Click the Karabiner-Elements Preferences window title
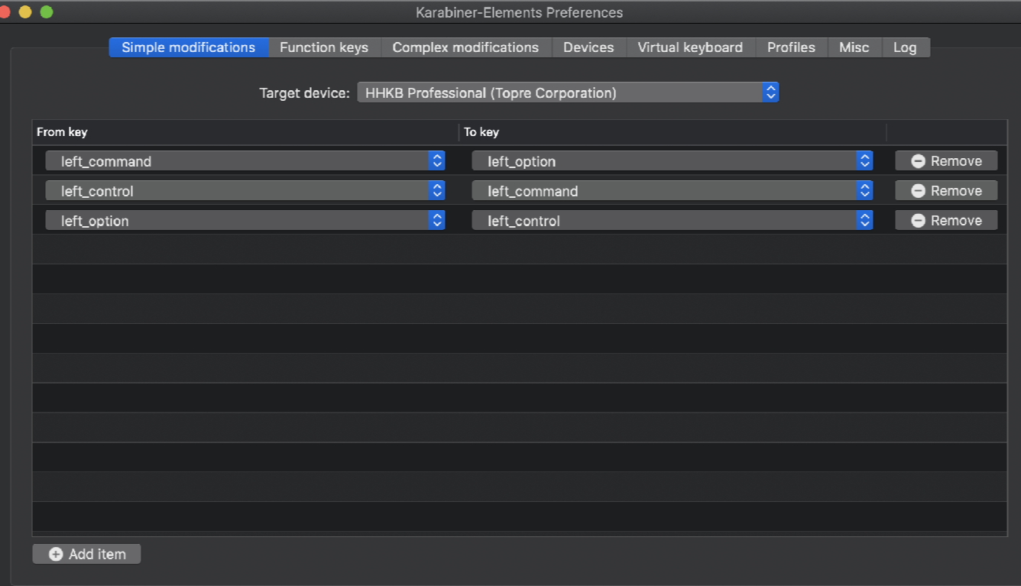Image resolution: width=1021 pixels, height=586 pixels. (519, 12)
